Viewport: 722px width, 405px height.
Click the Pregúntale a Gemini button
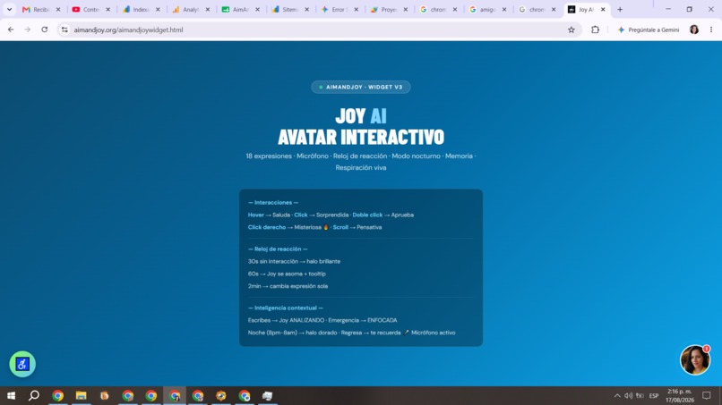[x=648, y=30]
